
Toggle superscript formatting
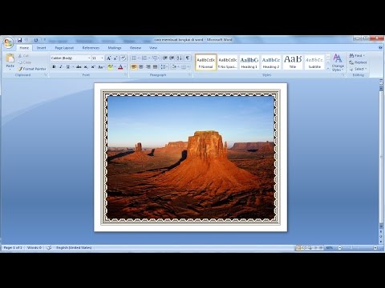tap(93, 67)
